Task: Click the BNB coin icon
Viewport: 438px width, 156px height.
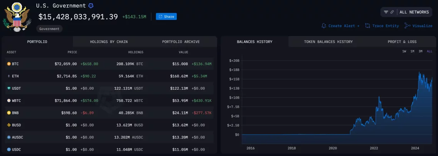Action: (x=9, y=113)
